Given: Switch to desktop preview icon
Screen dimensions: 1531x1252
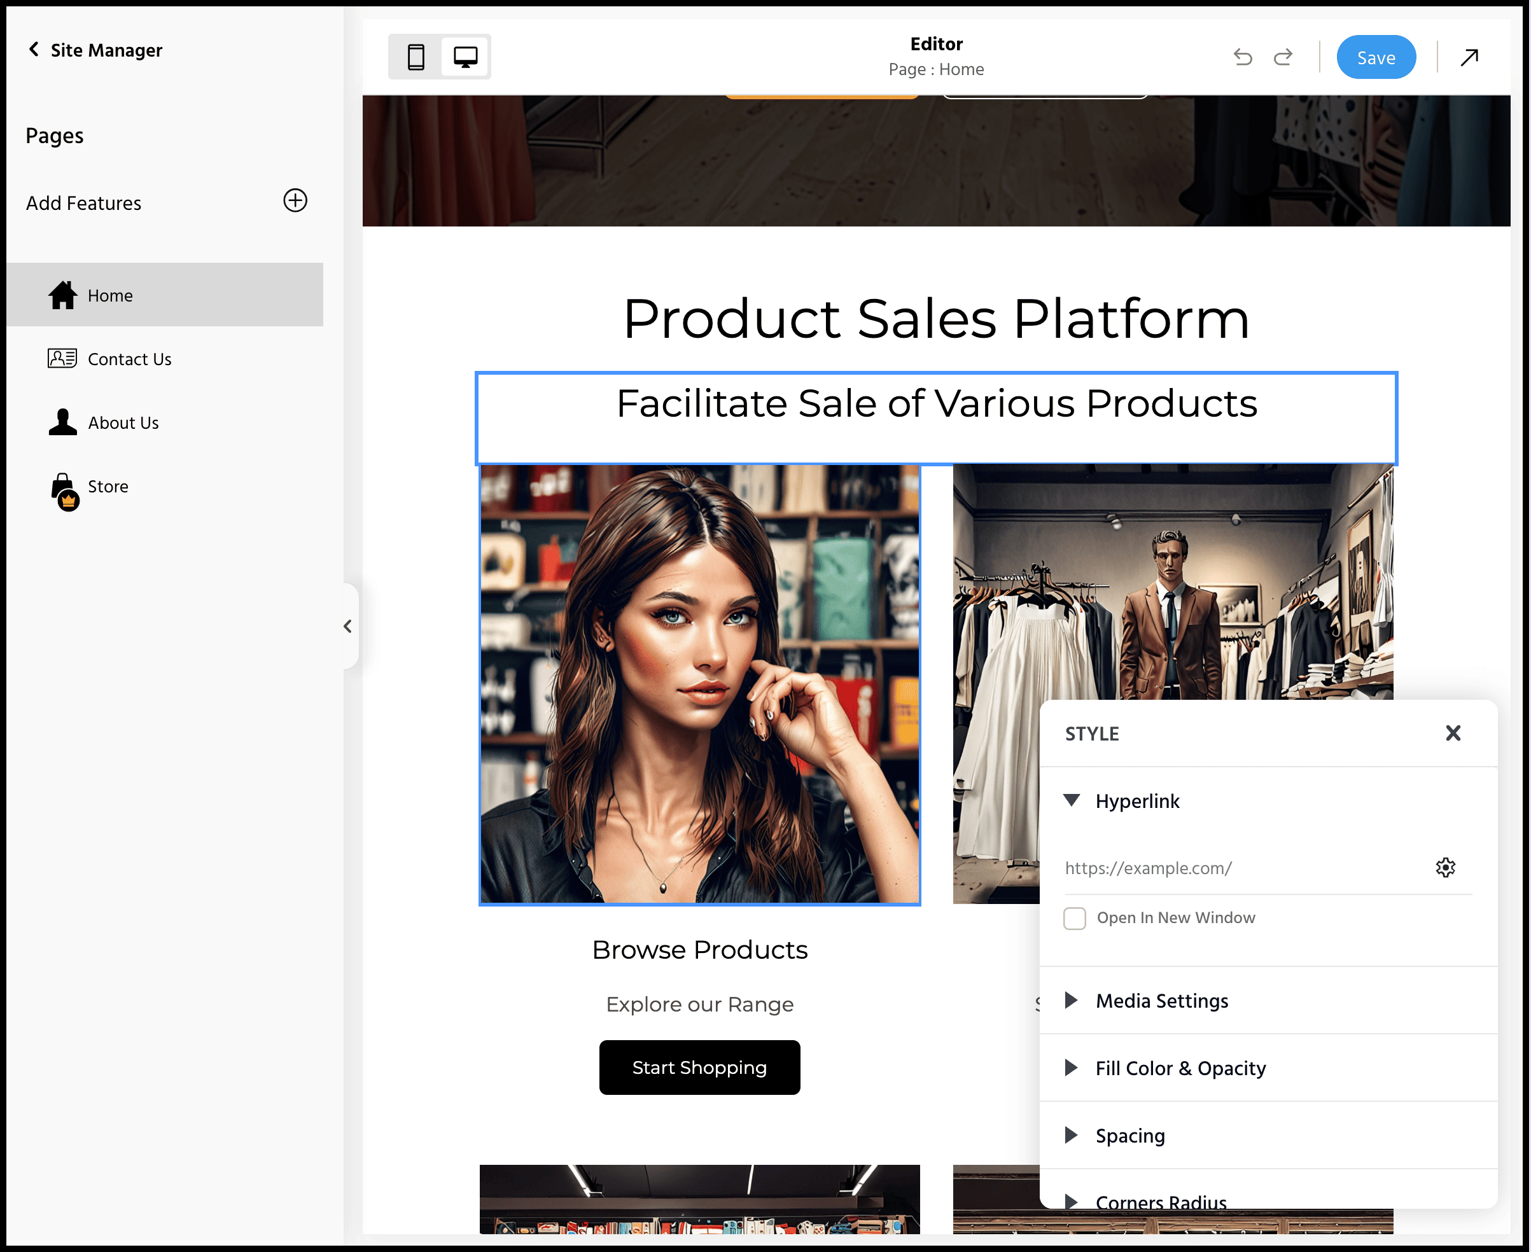Looking at the screenshot, I should pos(465,57).
